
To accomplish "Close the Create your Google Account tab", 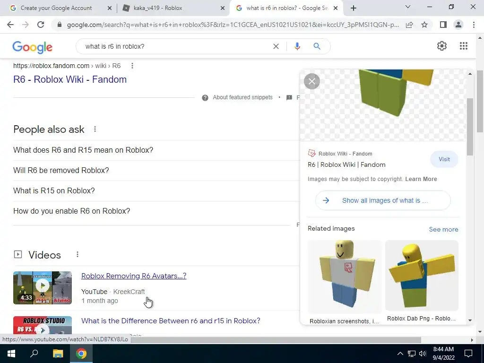I will point(110,9).
